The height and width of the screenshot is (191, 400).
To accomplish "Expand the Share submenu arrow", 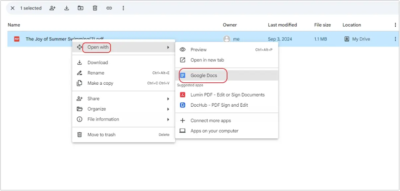I will point(168,99).
